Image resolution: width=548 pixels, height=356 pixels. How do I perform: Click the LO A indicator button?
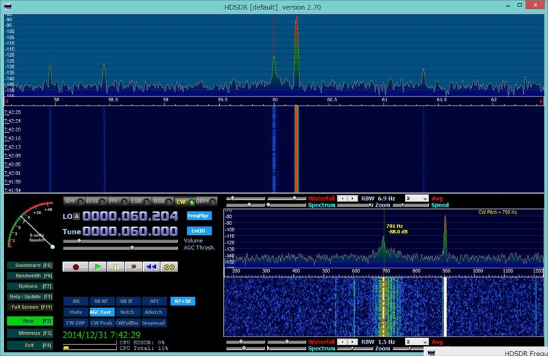(77, 216)
